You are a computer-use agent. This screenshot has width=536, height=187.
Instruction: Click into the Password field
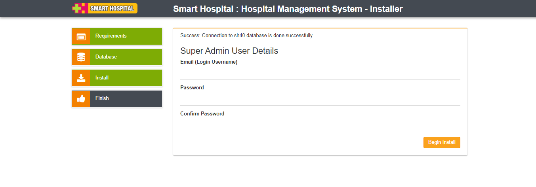coord(320,99)
